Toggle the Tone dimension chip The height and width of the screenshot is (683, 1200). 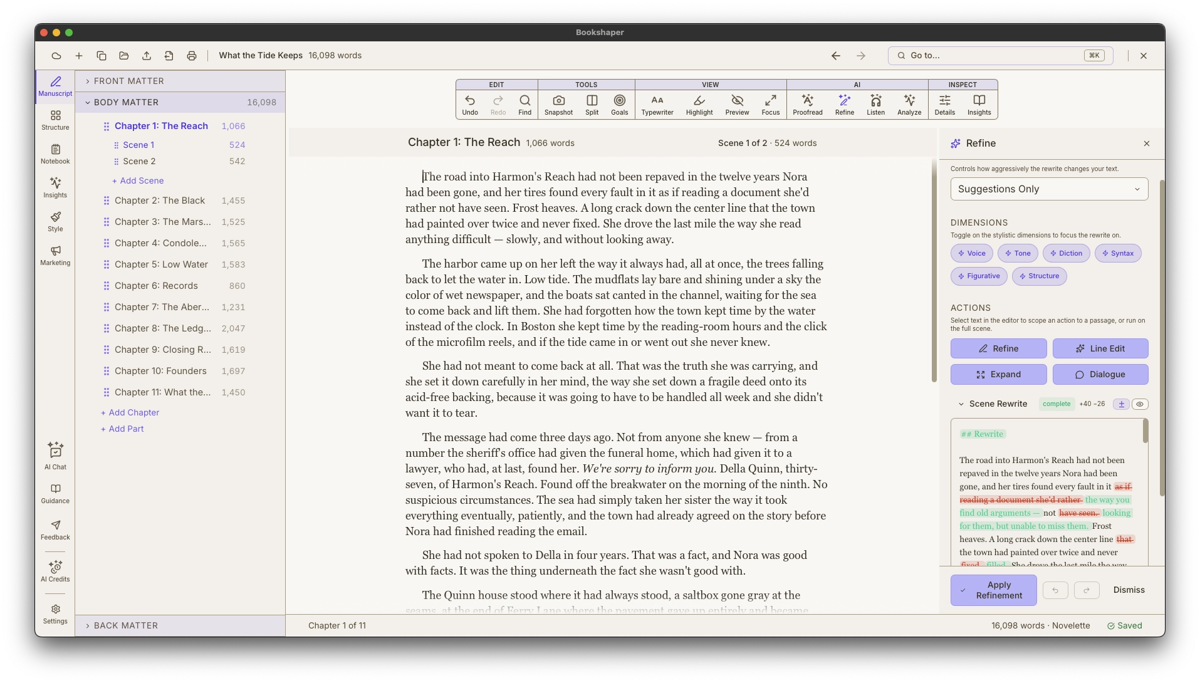[x=1018, y=253]
